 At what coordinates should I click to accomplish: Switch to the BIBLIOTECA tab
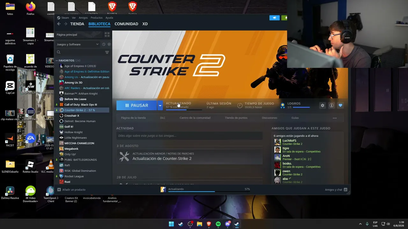pos(99,24)
